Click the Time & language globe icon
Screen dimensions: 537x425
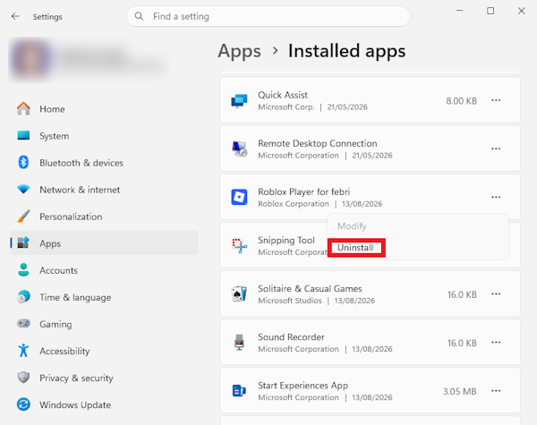23,296
